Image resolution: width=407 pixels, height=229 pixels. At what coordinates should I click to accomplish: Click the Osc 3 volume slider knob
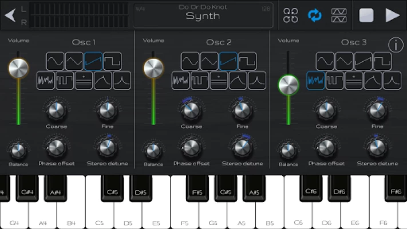[289, 85]
